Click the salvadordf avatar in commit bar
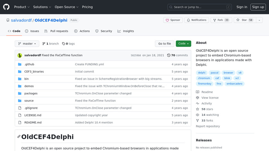 click(20, 55)
